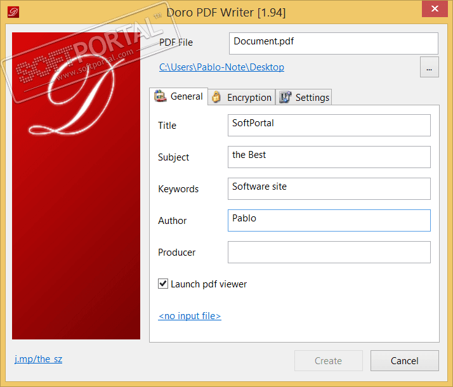
Task: Open the j.mp/the_sz link
Action: [39, 359]
